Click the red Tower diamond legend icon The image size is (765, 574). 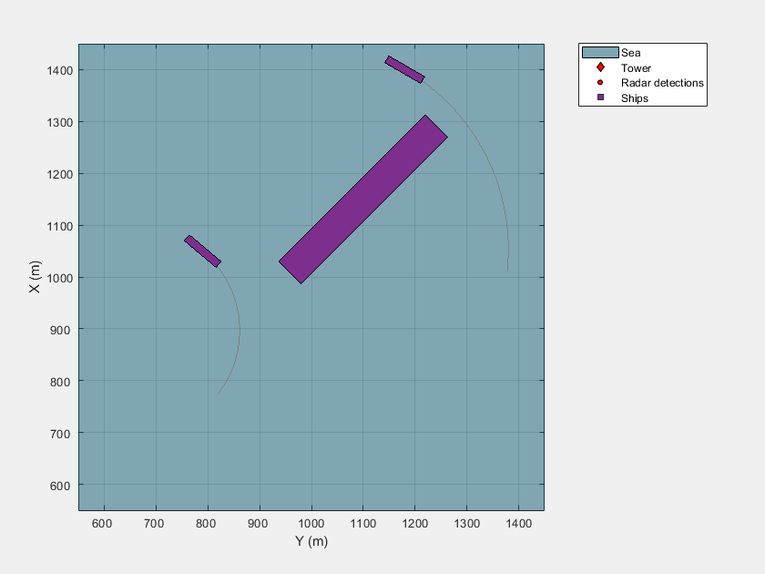[600, 67]
